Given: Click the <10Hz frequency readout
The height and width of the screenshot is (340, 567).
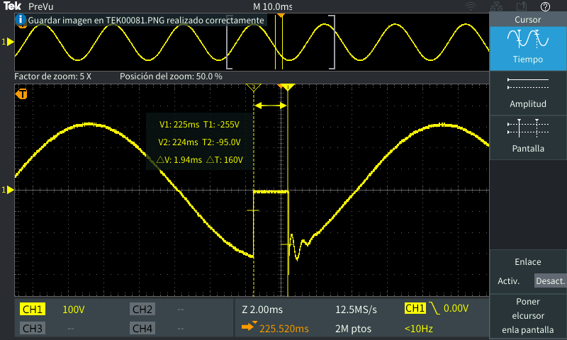Looking at the screenshot, I should [419, 329].
